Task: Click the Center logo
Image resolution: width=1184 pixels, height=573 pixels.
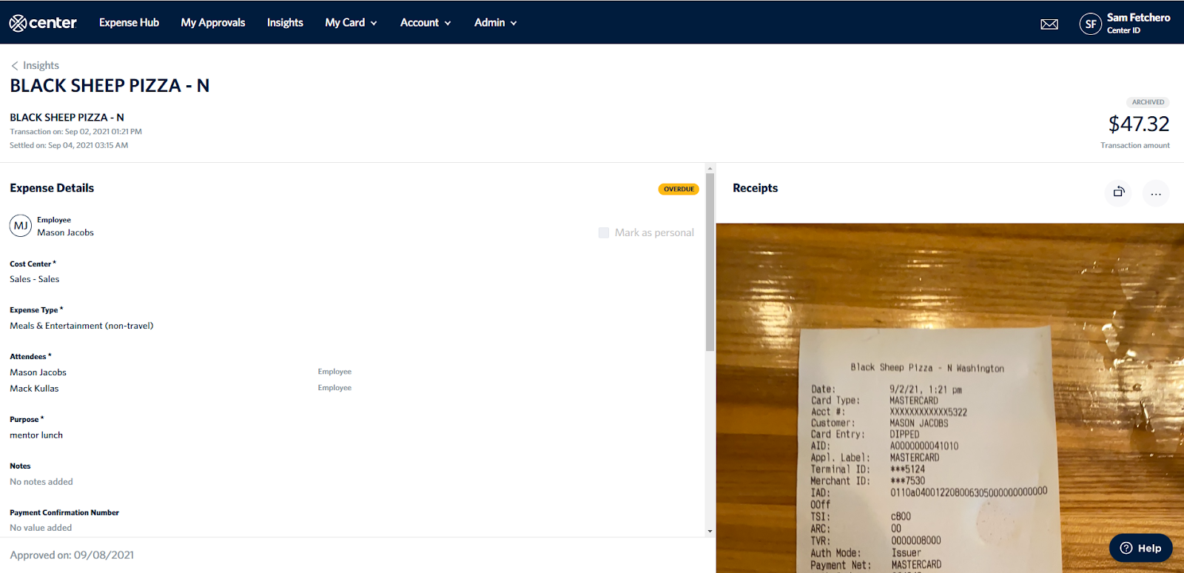Action: tap(43, 23)
